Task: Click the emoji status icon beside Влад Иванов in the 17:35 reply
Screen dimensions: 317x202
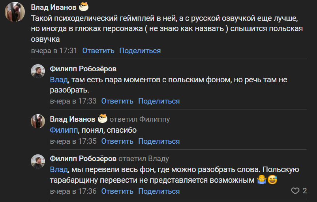Action: pos(103,119)
